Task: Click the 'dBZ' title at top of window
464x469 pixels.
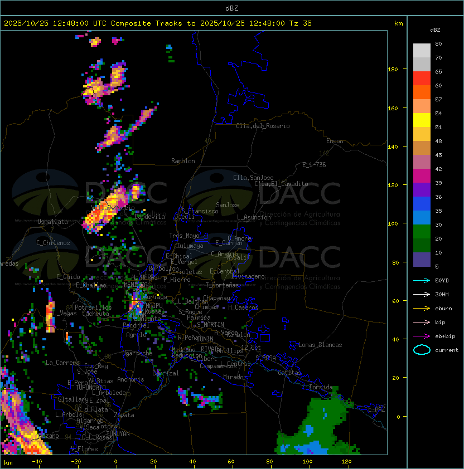Action: point(232,8)
